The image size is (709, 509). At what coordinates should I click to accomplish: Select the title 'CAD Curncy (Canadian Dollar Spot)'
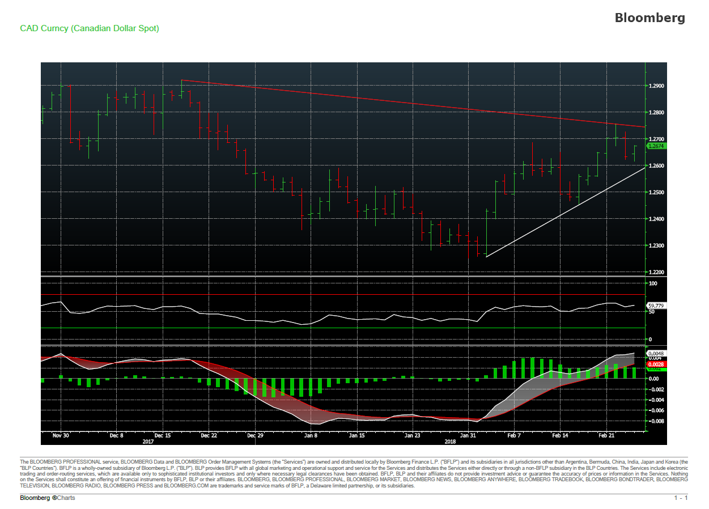pyautogui.click(x=90, y=28)
